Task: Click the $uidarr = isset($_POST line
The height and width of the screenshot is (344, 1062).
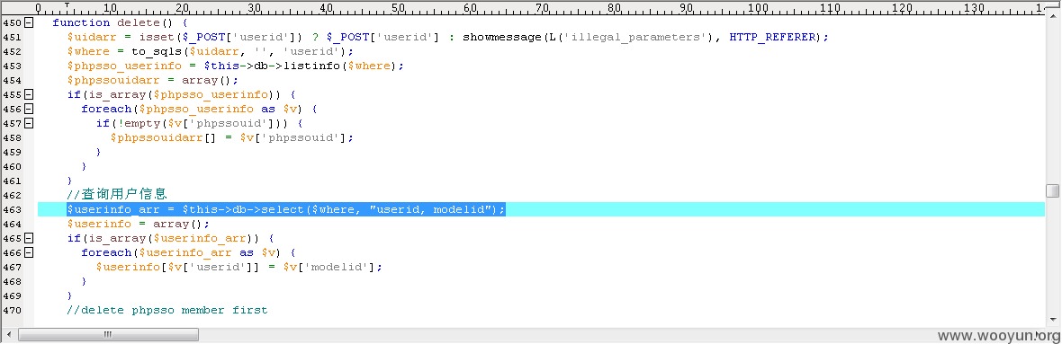Action: point(447,37)
